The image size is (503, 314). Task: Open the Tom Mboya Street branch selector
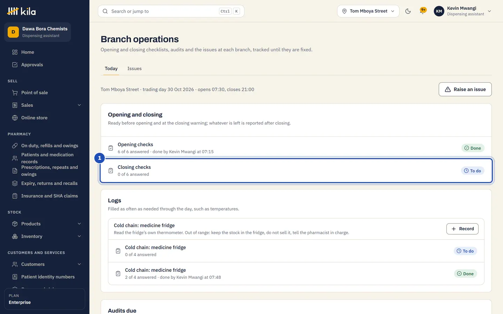click(368, 11)
